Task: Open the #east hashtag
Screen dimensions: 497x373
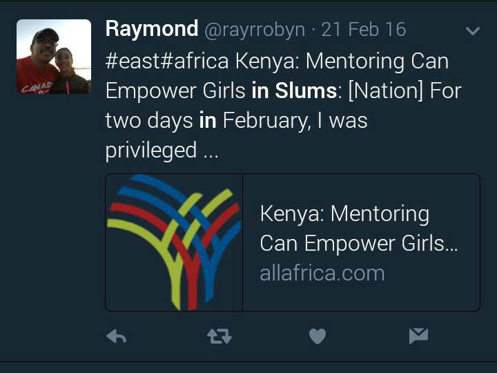Action: coord(129,61)
